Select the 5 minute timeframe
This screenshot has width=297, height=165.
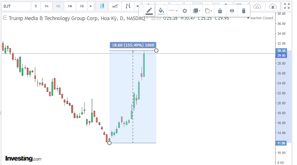point(36,6)
